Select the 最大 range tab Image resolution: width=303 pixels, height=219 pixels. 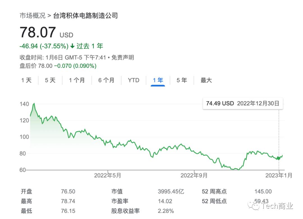[x=206, y=80]
